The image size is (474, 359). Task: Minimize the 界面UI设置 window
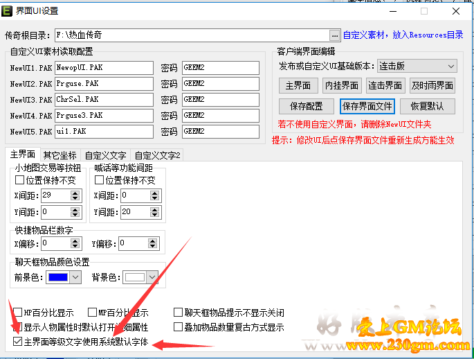(393, 12)
